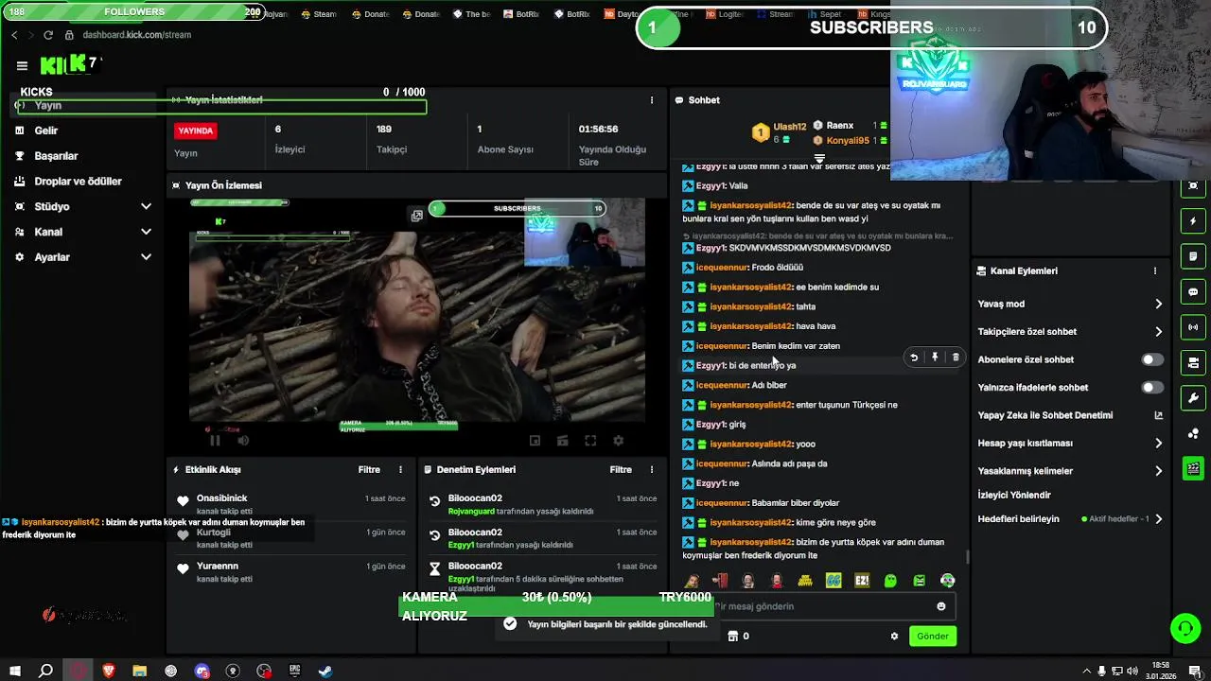
Task: Delete the hovered chat message with trash icon
Action: [956, 358]
